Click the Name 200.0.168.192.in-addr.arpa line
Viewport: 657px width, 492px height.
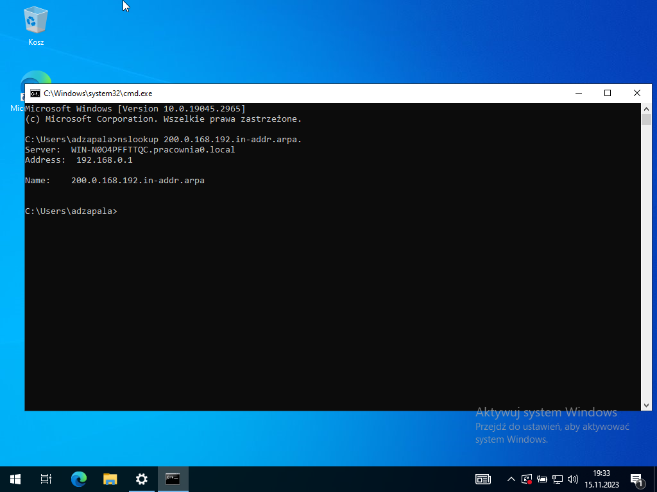(115, 180)
